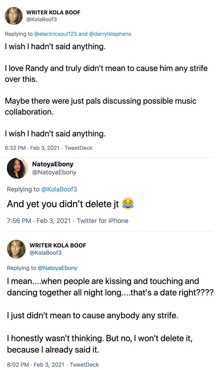The image size is (216, 370).
Task: Click @NatoyaEbony handle below display name
Action: tap(54, 172)
